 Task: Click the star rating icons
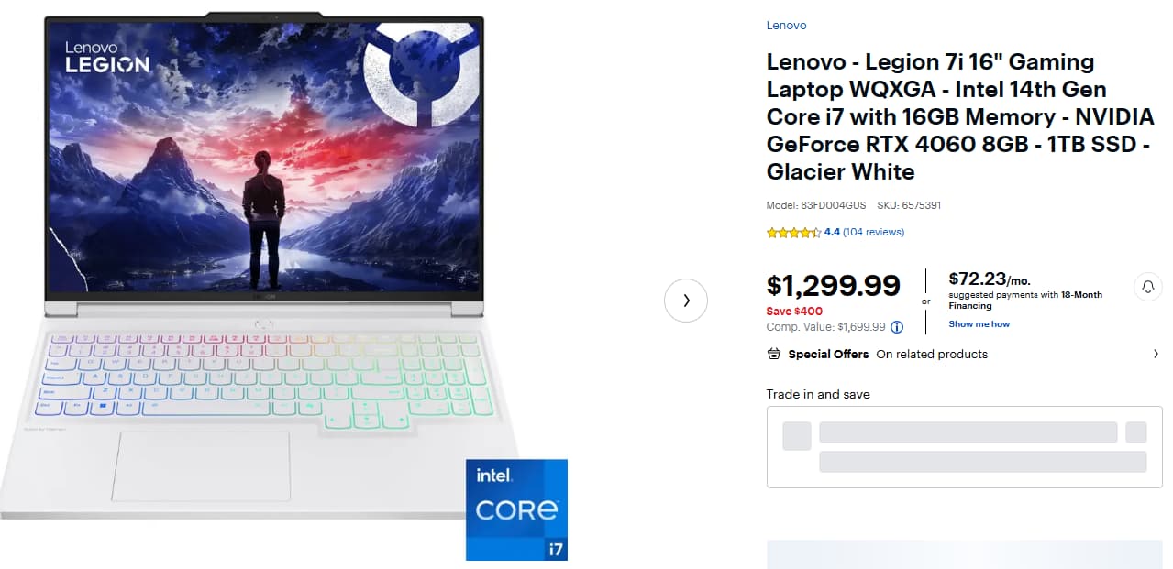click(x=793, y=233)
